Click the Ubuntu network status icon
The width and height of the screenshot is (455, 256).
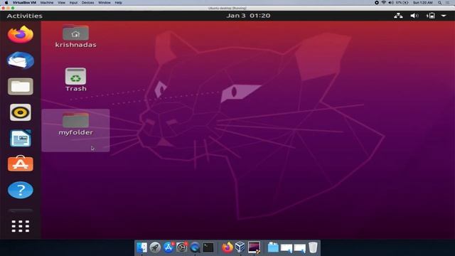(398, 16)
